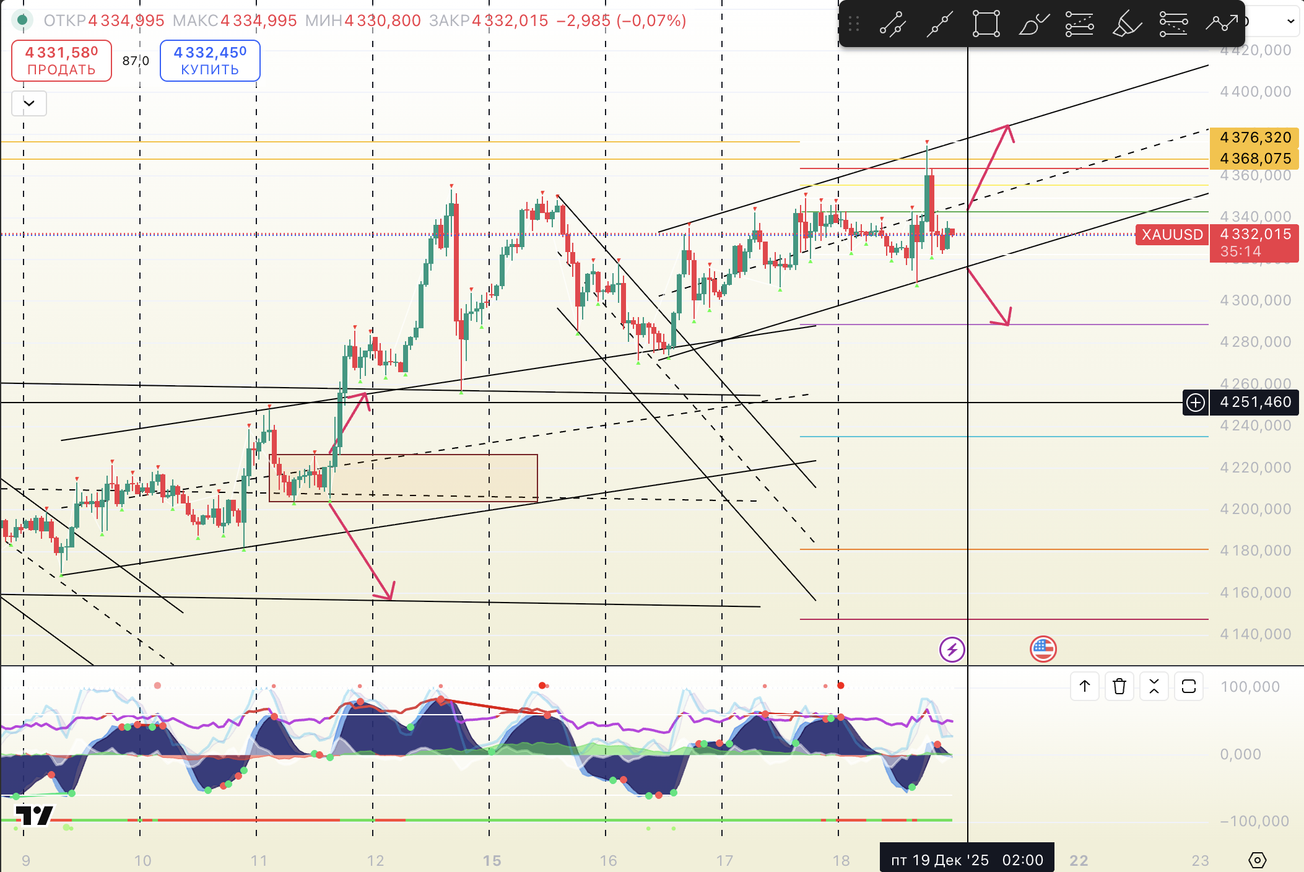
Task: Maximize the oscillator indicator pane
Action: pyautogui.click(x=1188, y=686)
